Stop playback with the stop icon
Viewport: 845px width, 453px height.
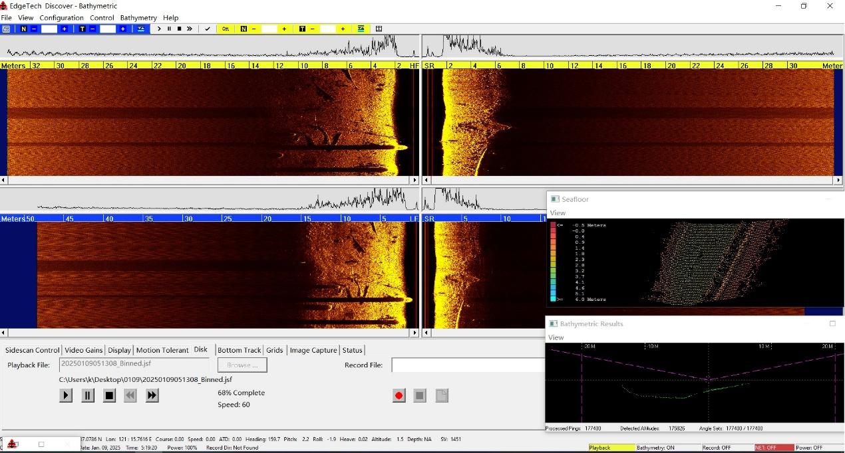(109, 395)
